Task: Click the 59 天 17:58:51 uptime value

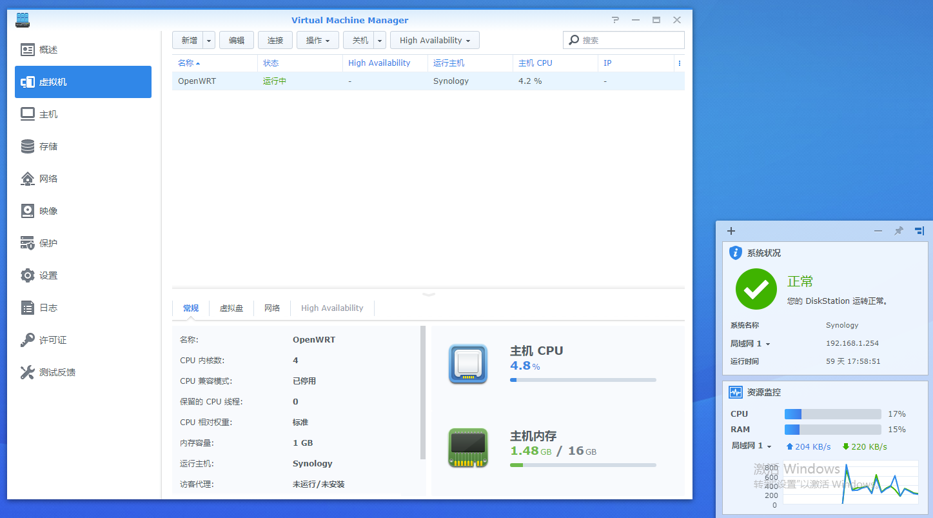Action: [853, 362]
